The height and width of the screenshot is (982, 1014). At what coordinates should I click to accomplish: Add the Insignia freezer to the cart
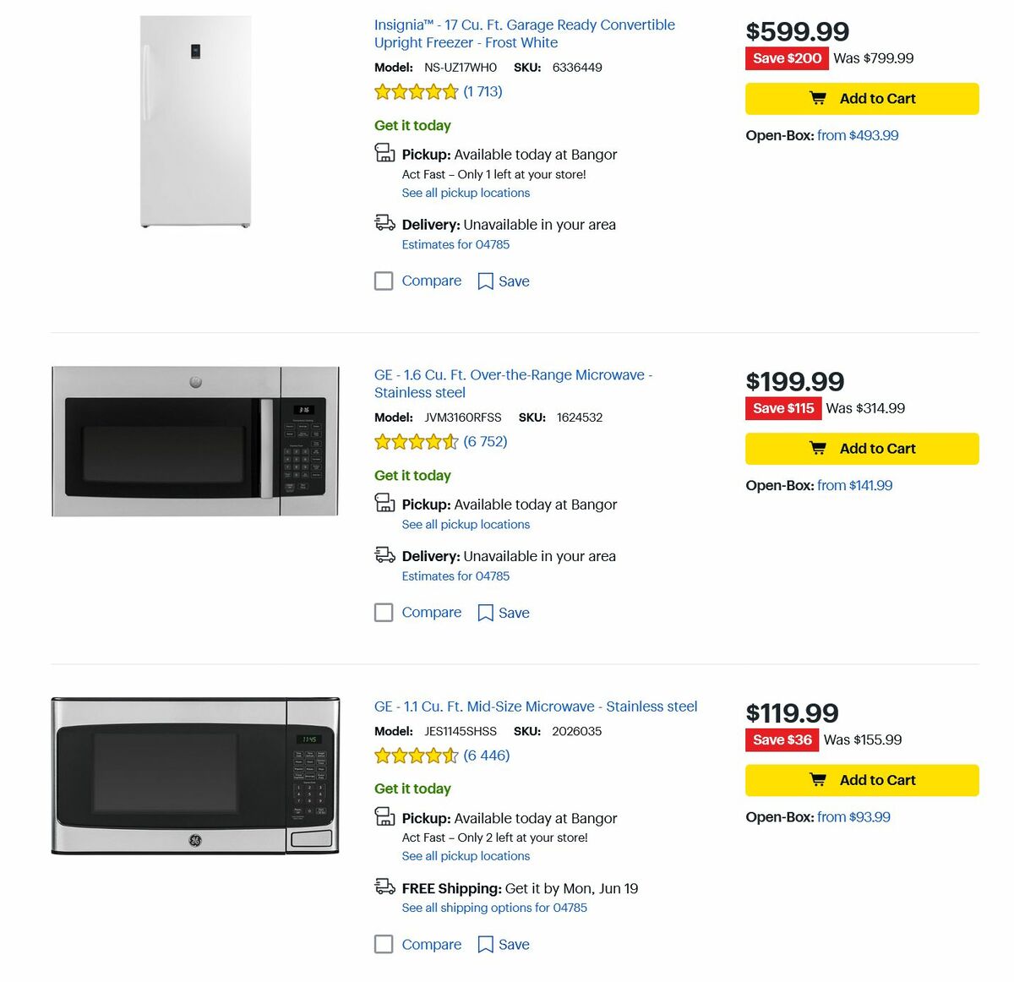(861, 98)
